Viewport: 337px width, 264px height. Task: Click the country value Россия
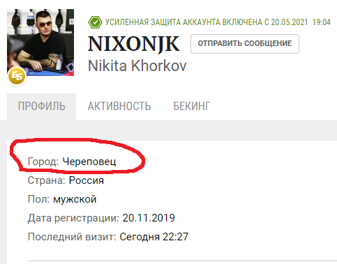point(87,180)
